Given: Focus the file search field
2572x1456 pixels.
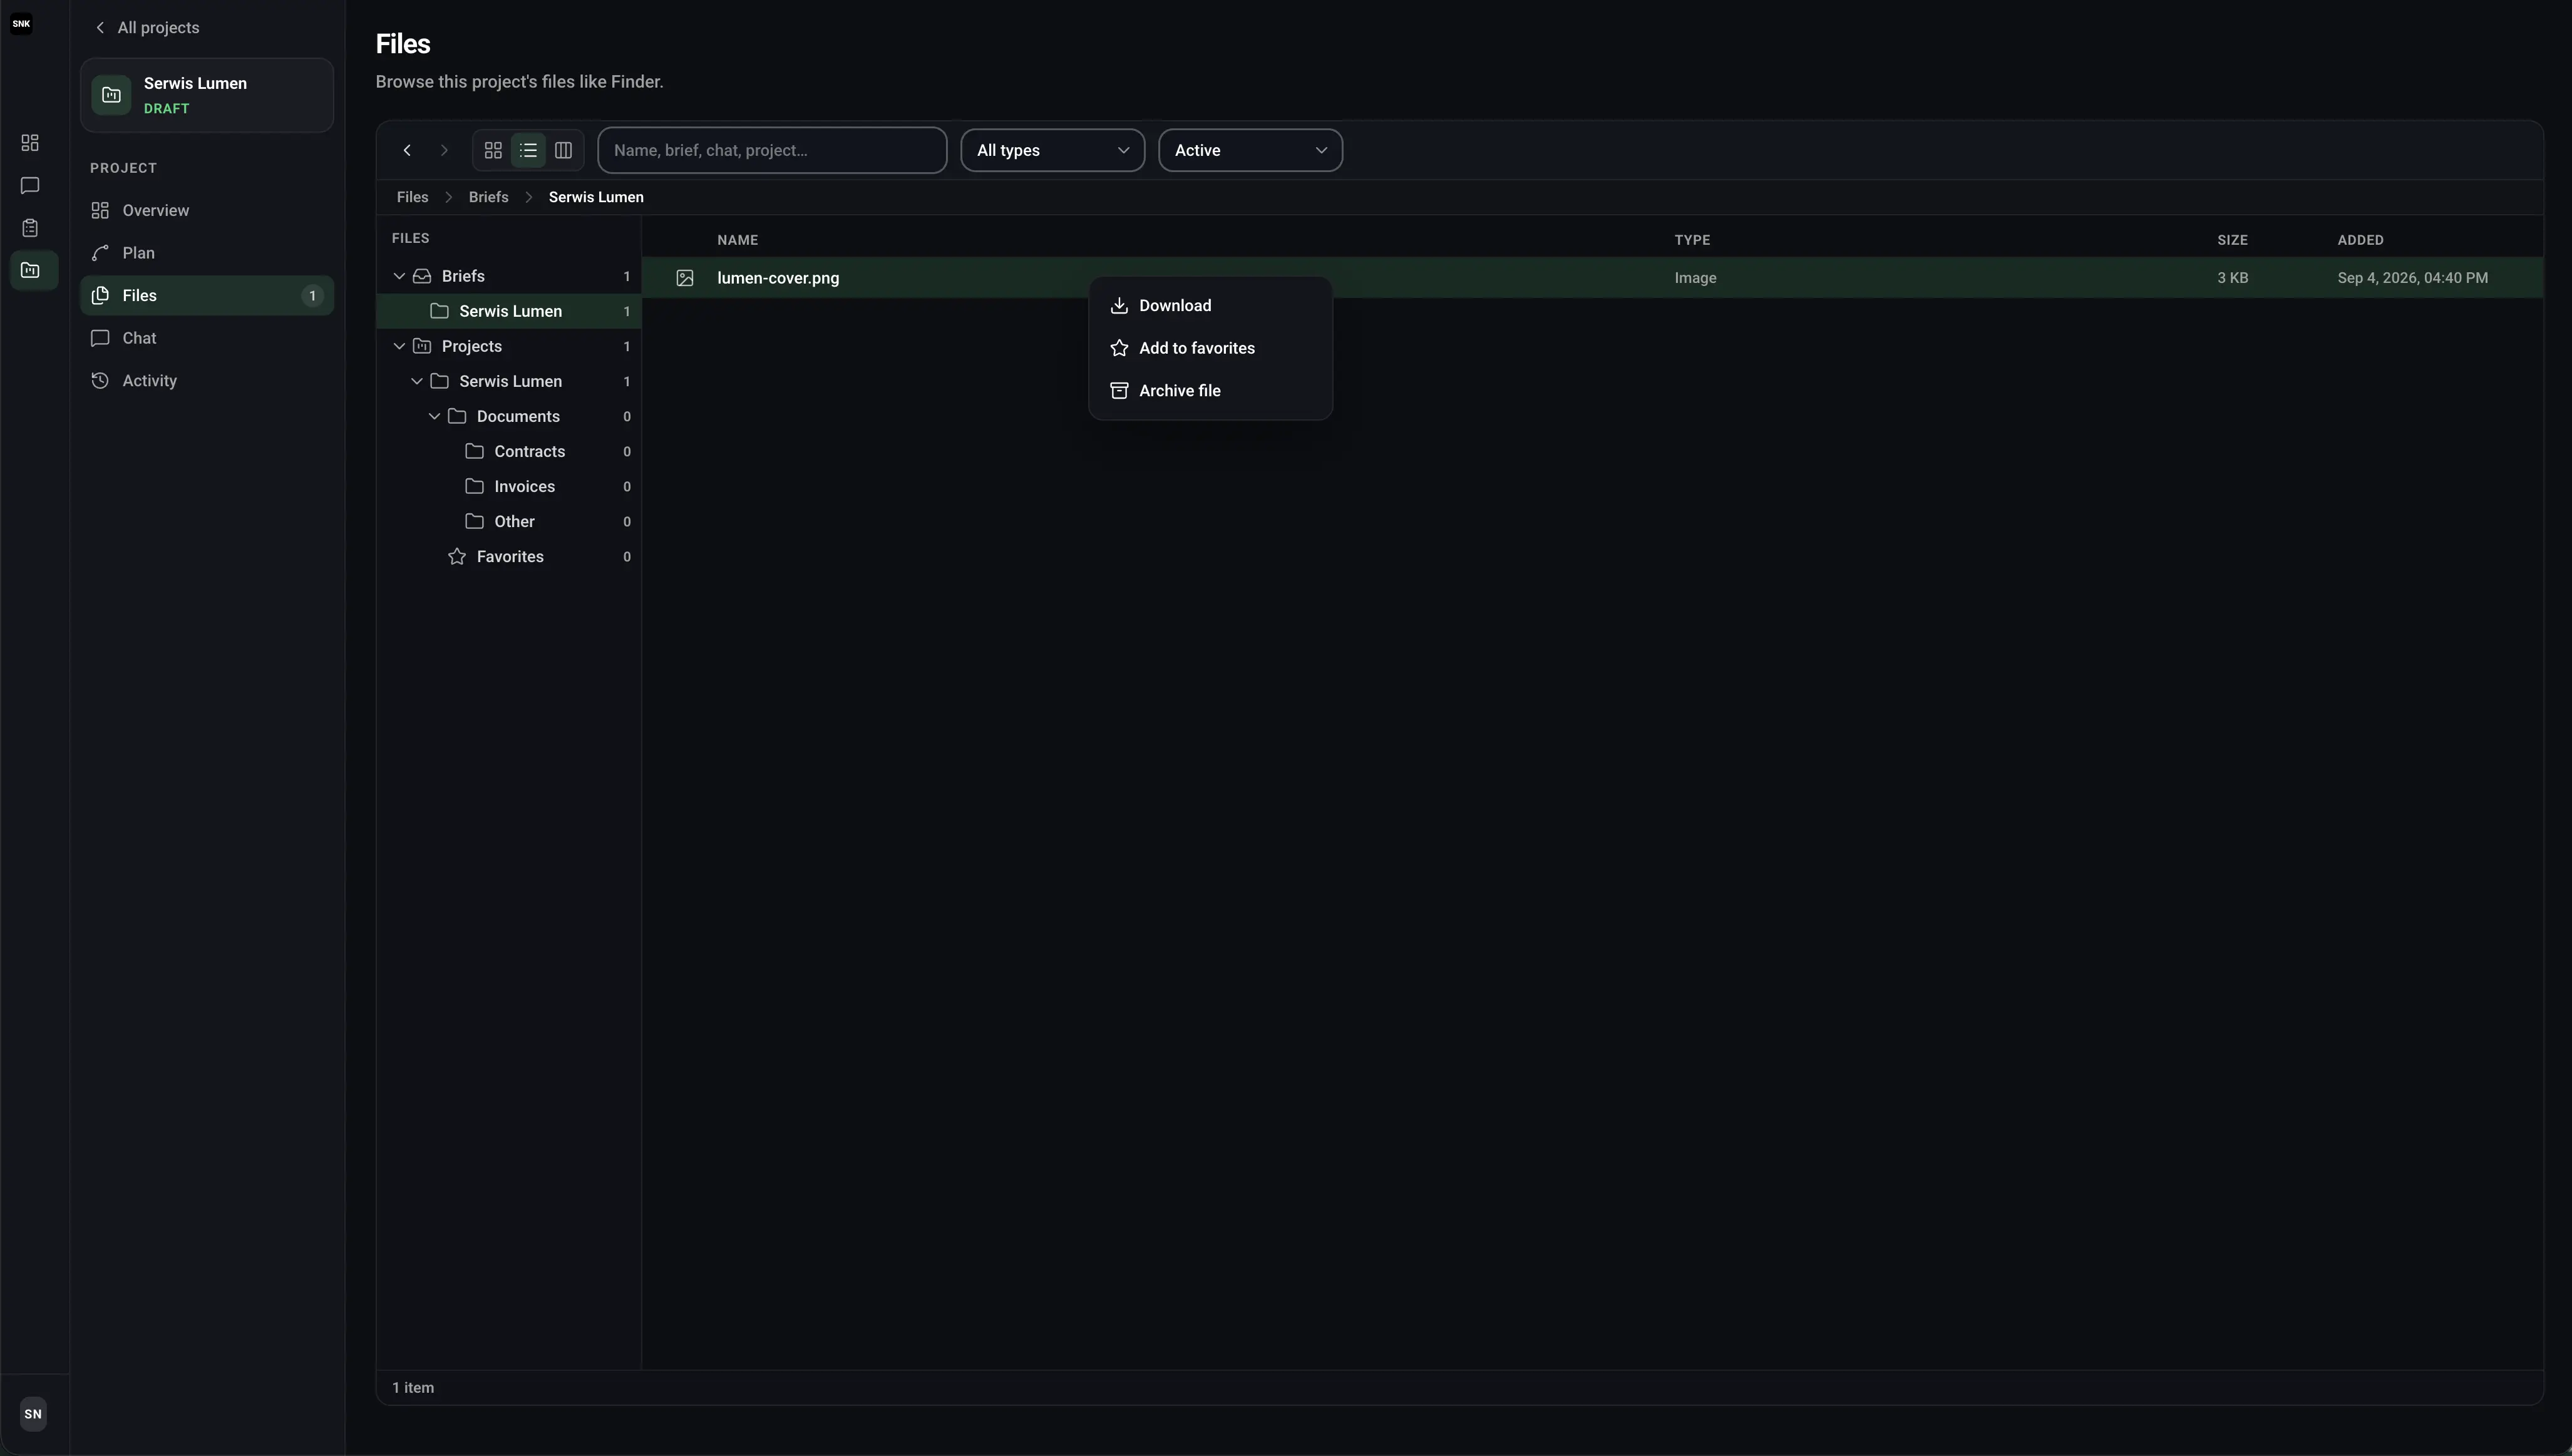Looking at the screenshot, I should pyautogui.click(x=772, y=150).
